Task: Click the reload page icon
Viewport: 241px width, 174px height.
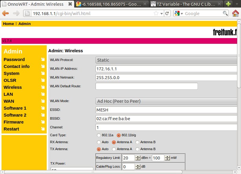Action: pos(167,14)
